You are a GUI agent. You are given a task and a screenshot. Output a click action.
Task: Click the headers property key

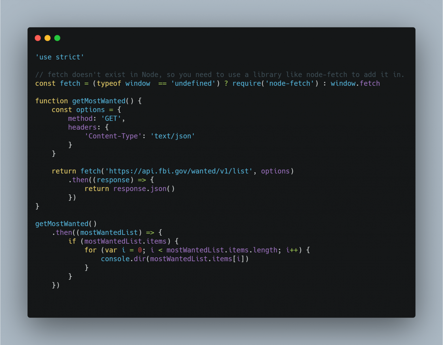click(x=82, y=127)
